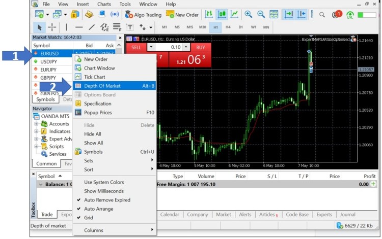Select the crosshair cursor tool
Viewport: 382px width, 239px height.
[x=52, y=27]
